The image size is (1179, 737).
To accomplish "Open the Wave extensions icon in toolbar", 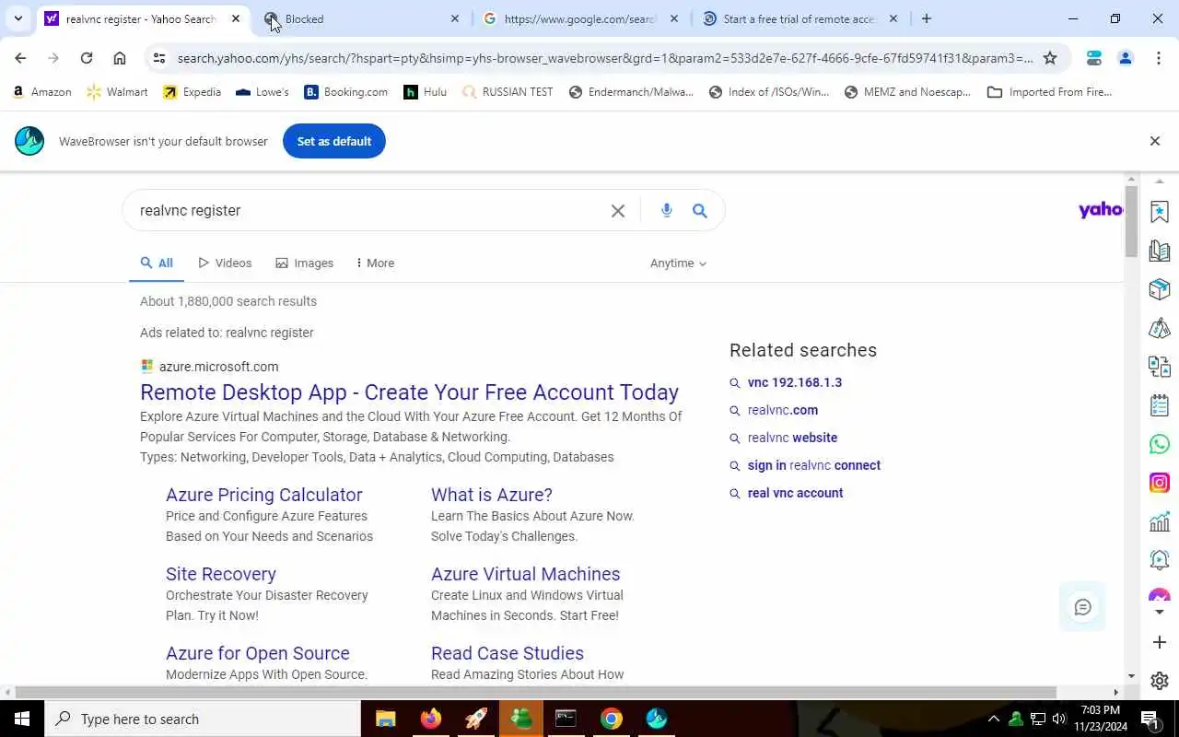I will 1094,58.
